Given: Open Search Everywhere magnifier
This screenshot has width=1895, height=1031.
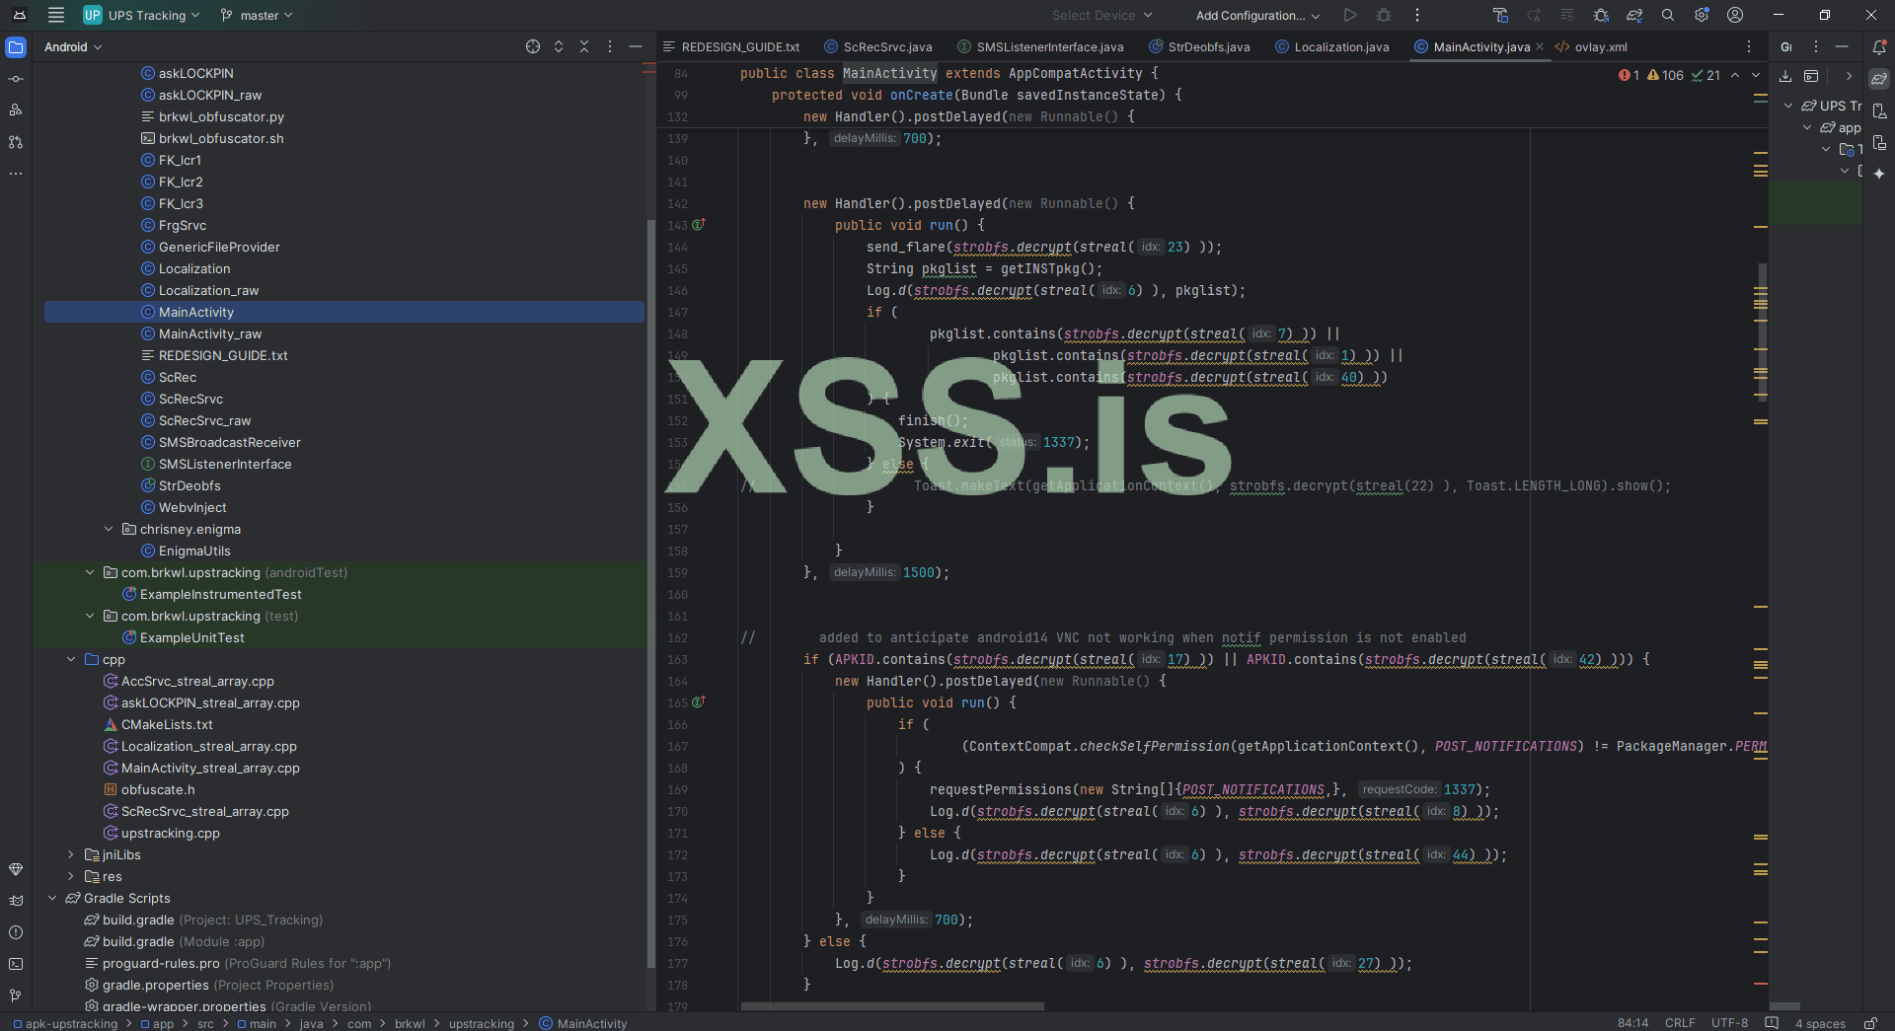Looking at the screenshot, I should tap(1668, 15).
